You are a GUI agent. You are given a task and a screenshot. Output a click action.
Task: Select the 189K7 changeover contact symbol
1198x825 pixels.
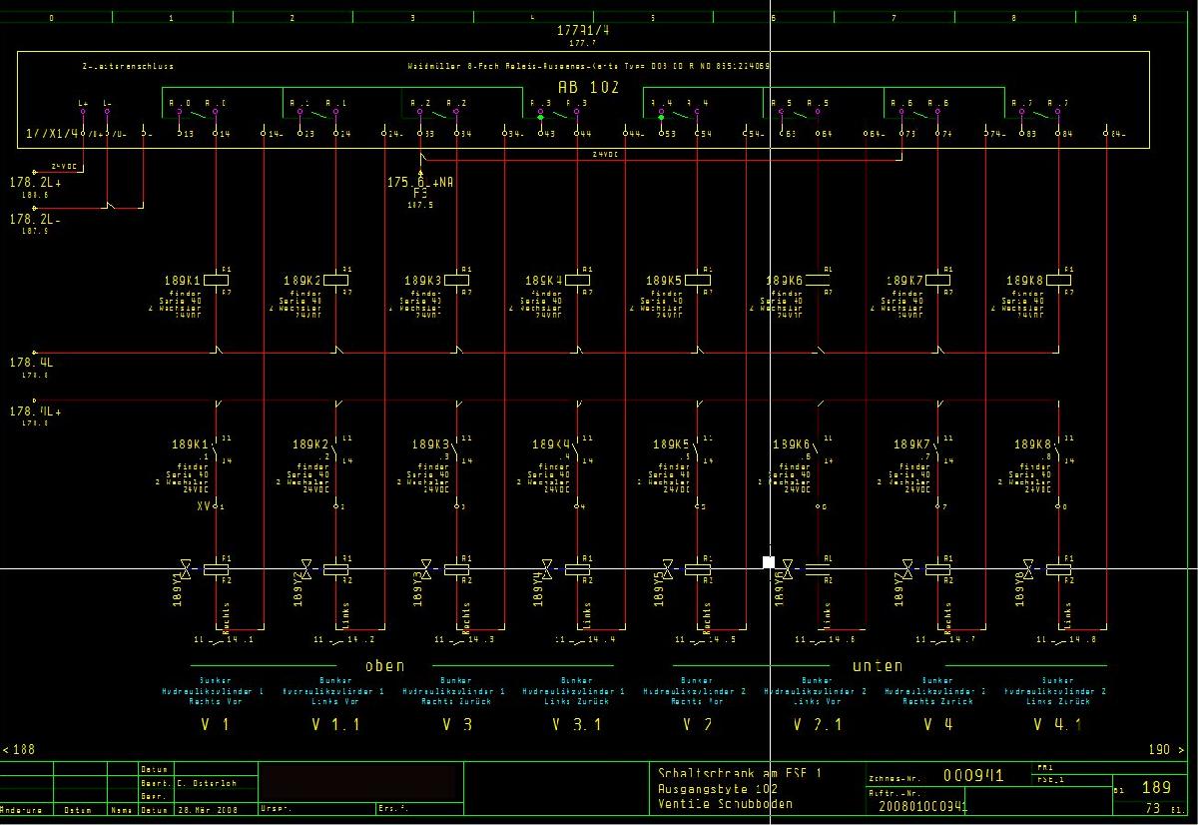tap(937, 451)
